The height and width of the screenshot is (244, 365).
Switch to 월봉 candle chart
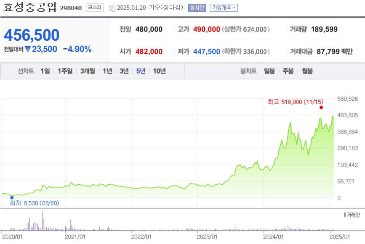pos(307,71)
